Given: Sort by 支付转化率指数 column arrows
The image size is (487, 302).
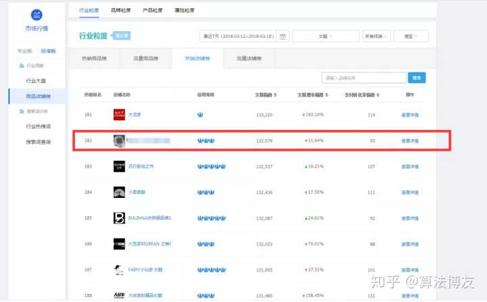Looking at the screenshot, I should point(375,95).
